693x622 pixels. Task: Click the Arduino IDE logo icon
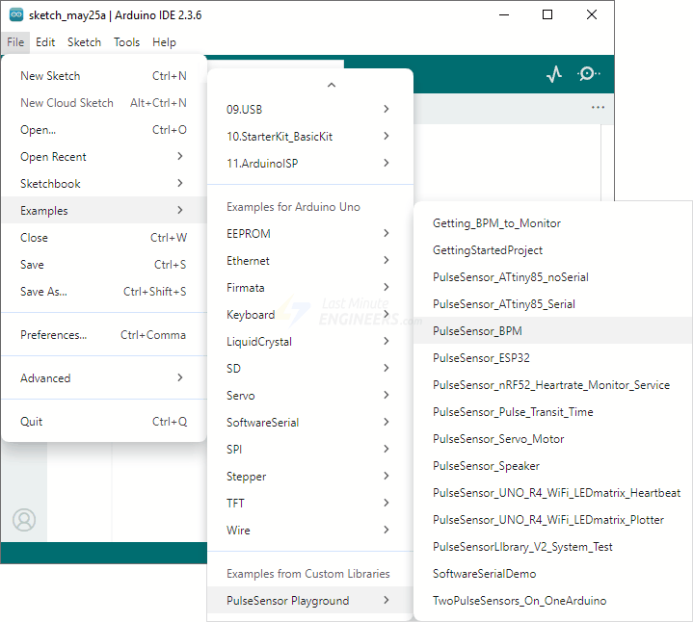pos(16,14)
